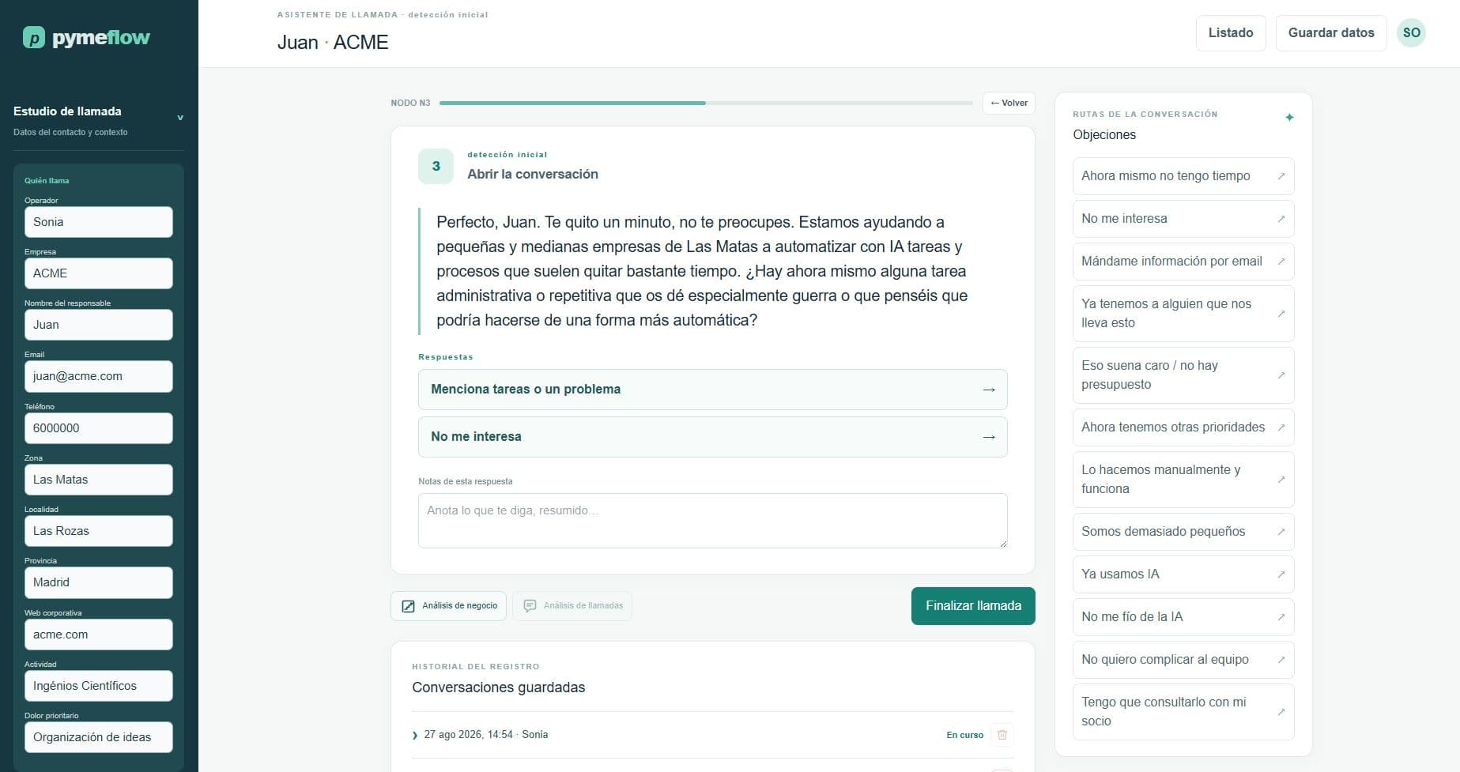Open arrow icon for 'Ahora mismo no tengo tiempo'
Screen dimensions: 1460x772
tap(1281, 176)
